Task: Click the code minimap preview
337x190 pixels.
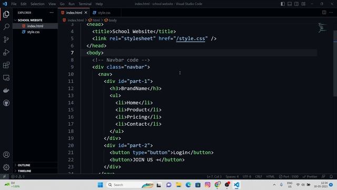Action: [322, 27]
